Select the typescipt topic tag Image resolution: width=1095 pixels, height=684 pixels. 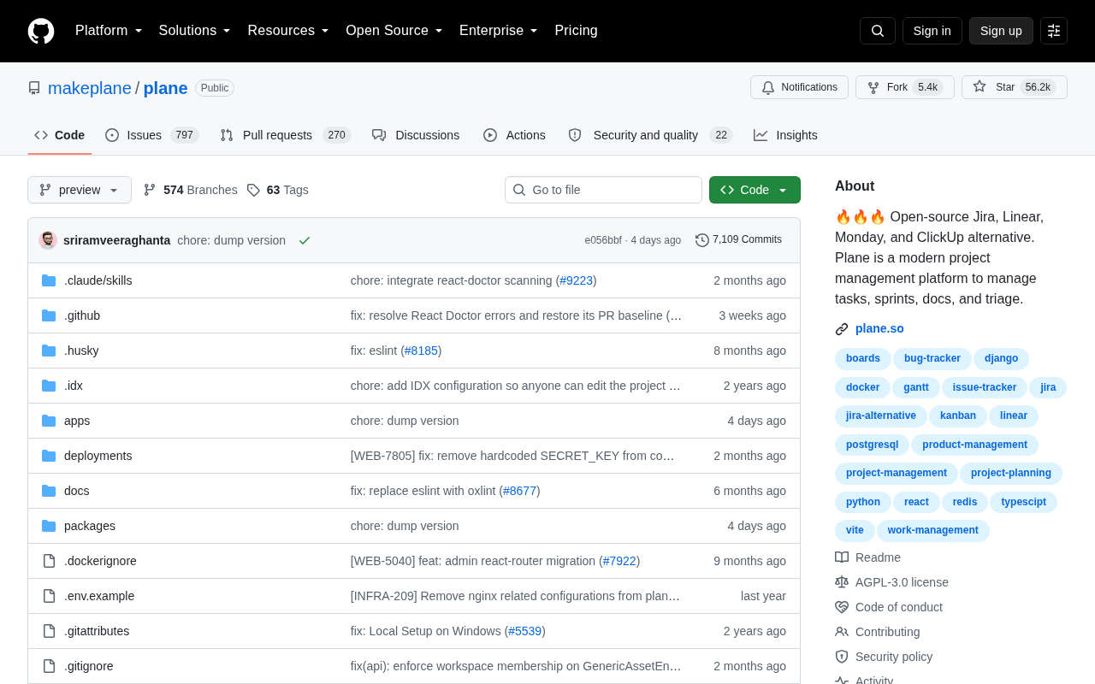click(1023, 503)
